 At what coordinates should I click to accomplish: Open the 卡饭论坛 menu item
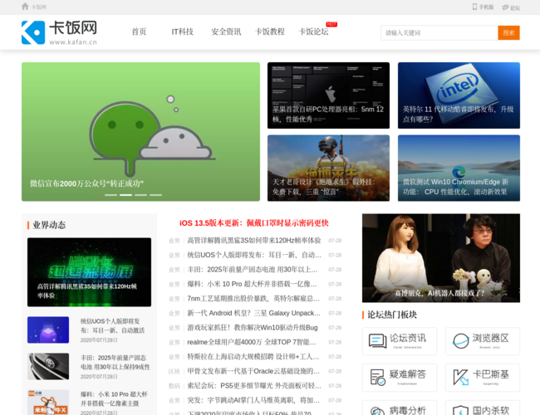(313, 32)
